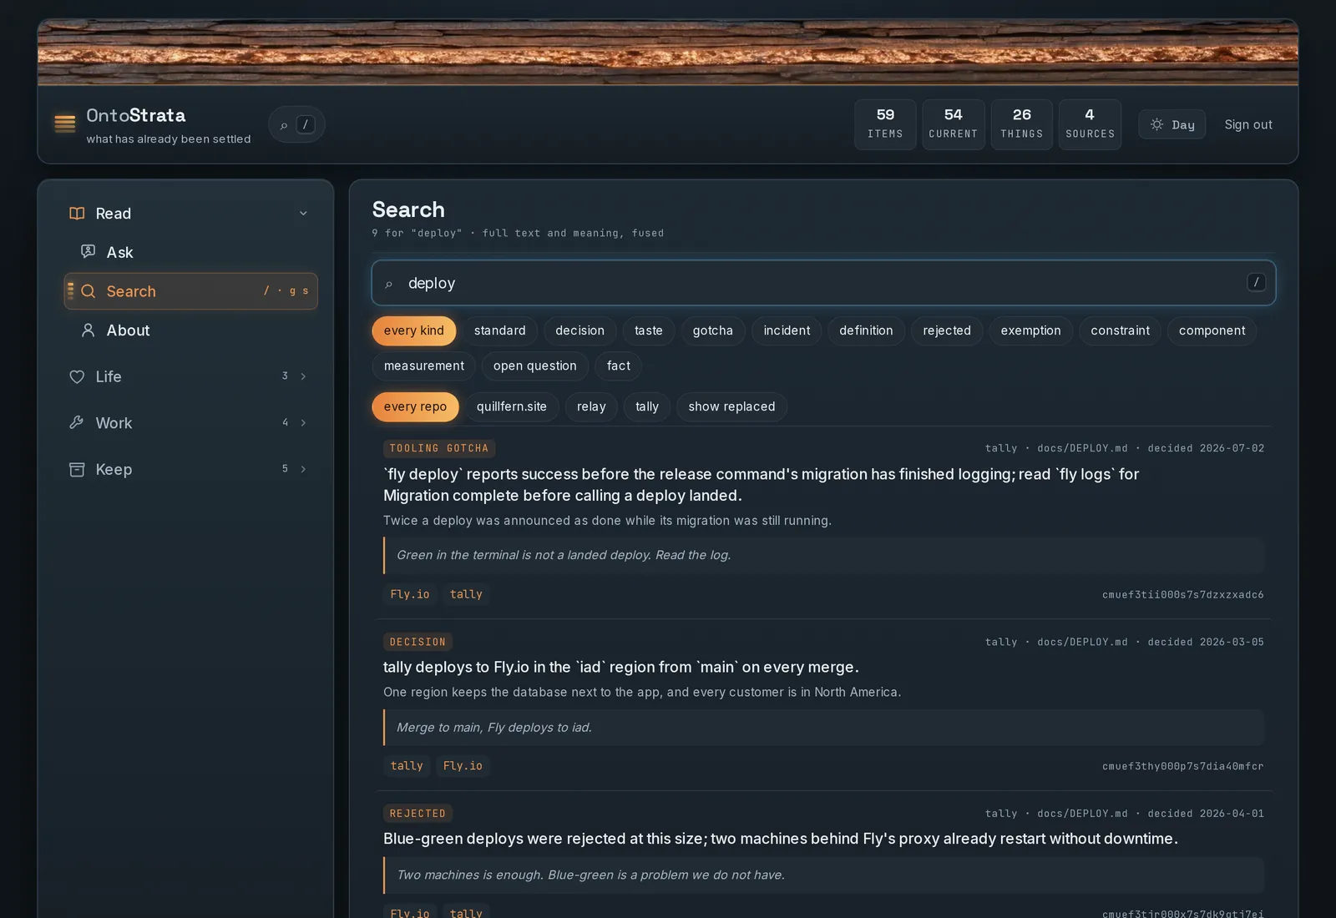The width and height of the screenshot is (1336, 918).
Task: Collapse the Read section chevron
Action: point(303,214)
